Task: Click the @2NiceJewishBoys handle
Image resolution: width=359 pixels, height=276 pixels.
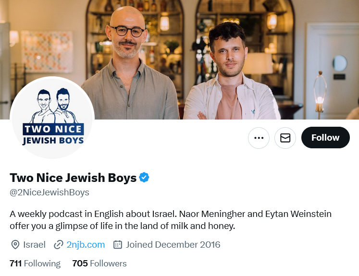Action: [50, 192]
